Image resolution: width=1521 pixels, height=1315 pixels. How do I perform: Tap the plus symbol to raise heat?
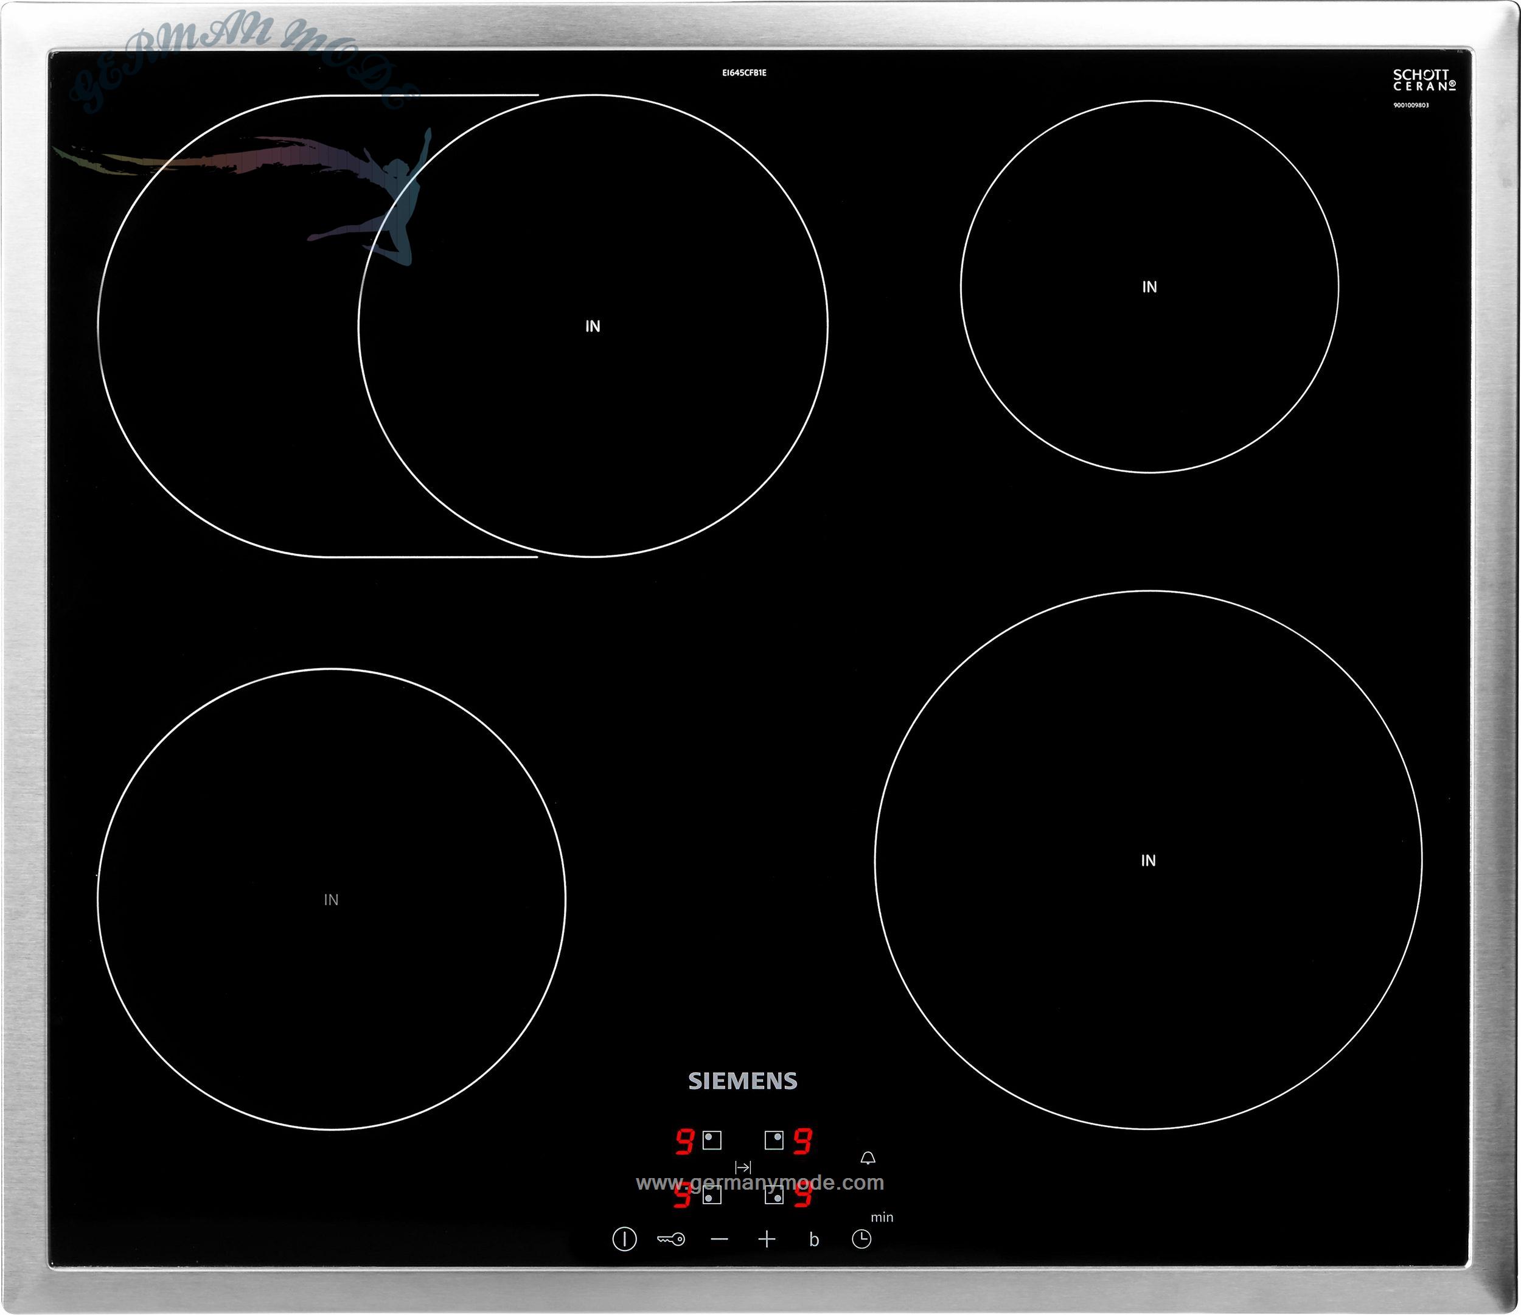[767, 1240]
